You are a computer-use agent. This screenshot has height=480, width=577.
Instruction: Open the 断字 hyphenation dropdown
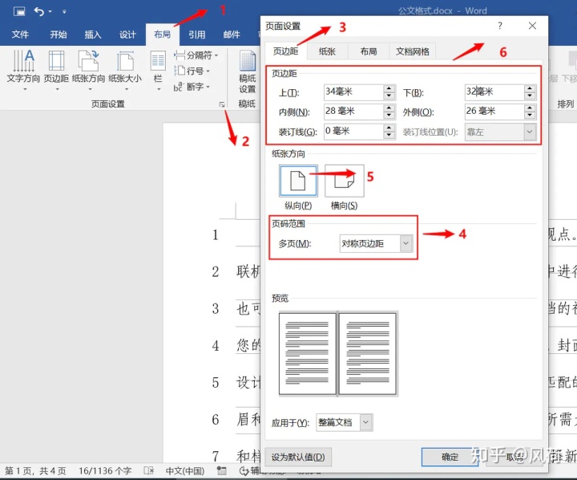(x=192, y=87)
